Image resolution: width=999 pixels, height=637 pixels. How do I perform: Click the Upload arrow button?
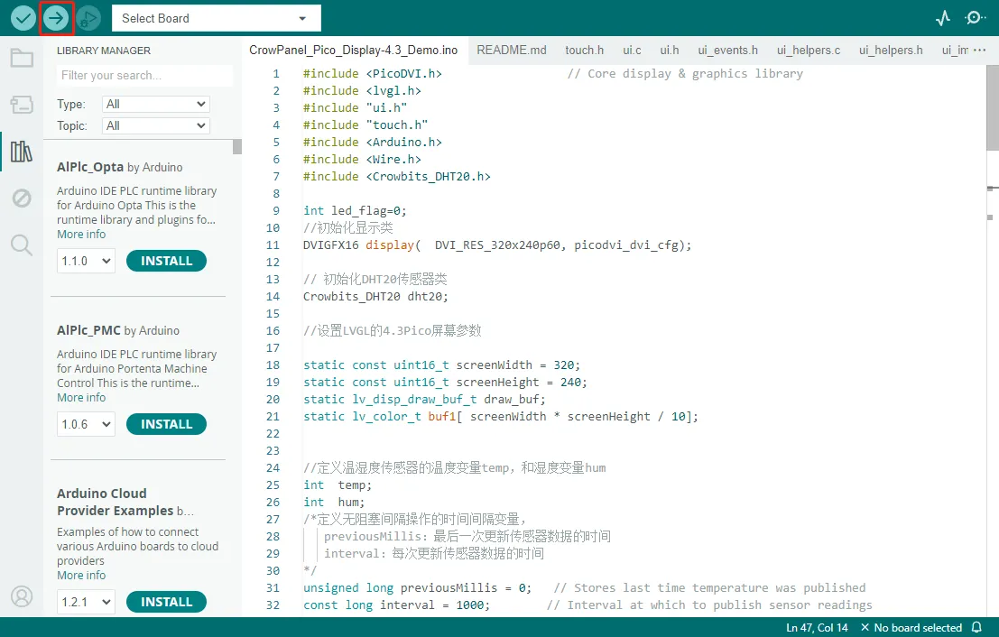(x=56, y=18)
